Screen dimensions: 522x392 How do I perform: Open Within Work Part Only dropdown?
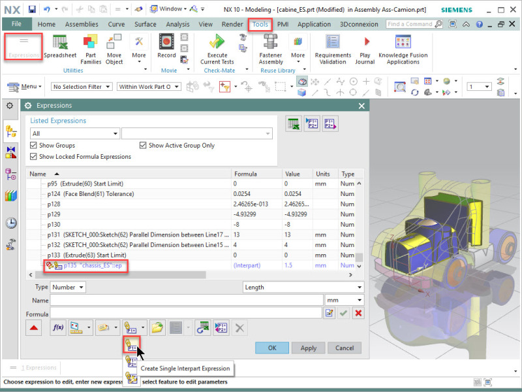pos(149,87)
